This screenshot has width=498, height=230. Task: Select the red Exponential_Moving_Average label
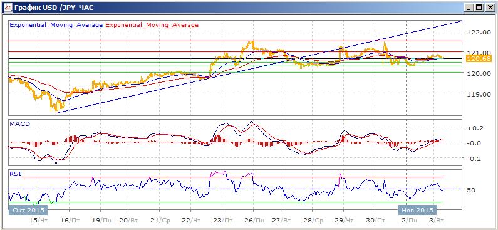[152, 25]
